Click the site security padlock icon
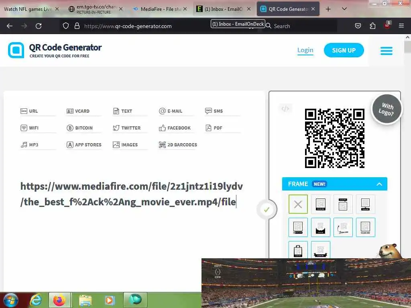The image size is (411, 308). tap(77, 26)
